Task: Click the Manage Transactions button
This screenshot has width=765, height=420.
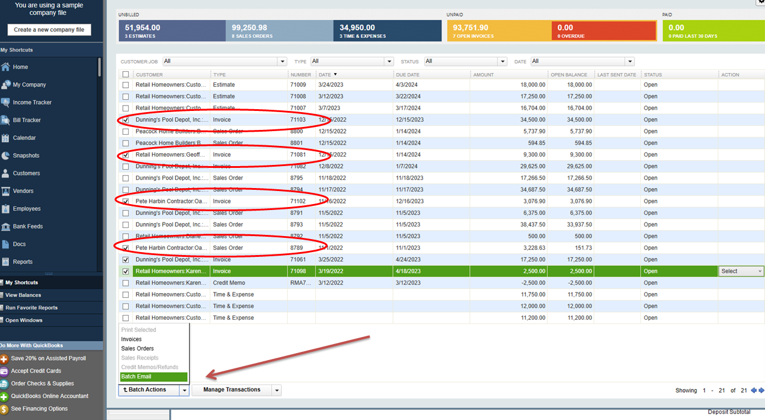Action: point(231,390)
